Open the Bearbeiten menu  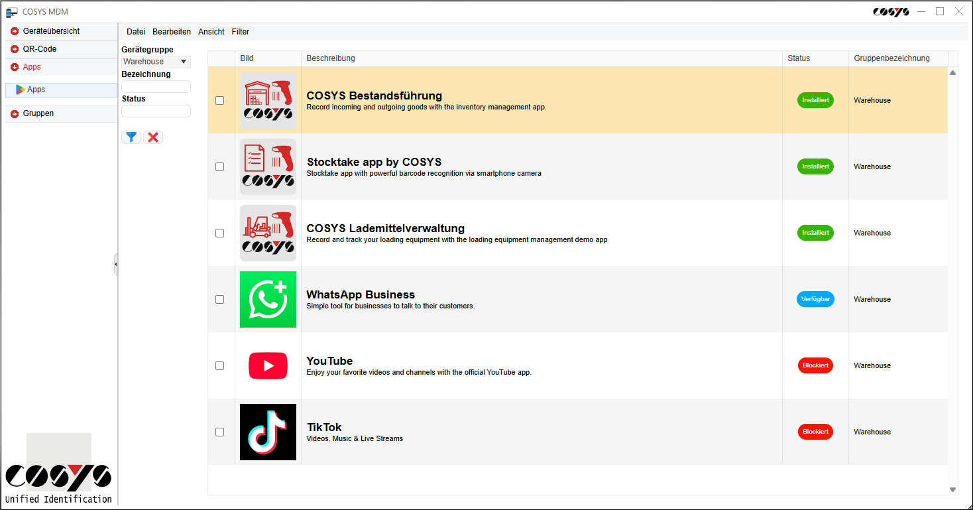tap(172, 32)
